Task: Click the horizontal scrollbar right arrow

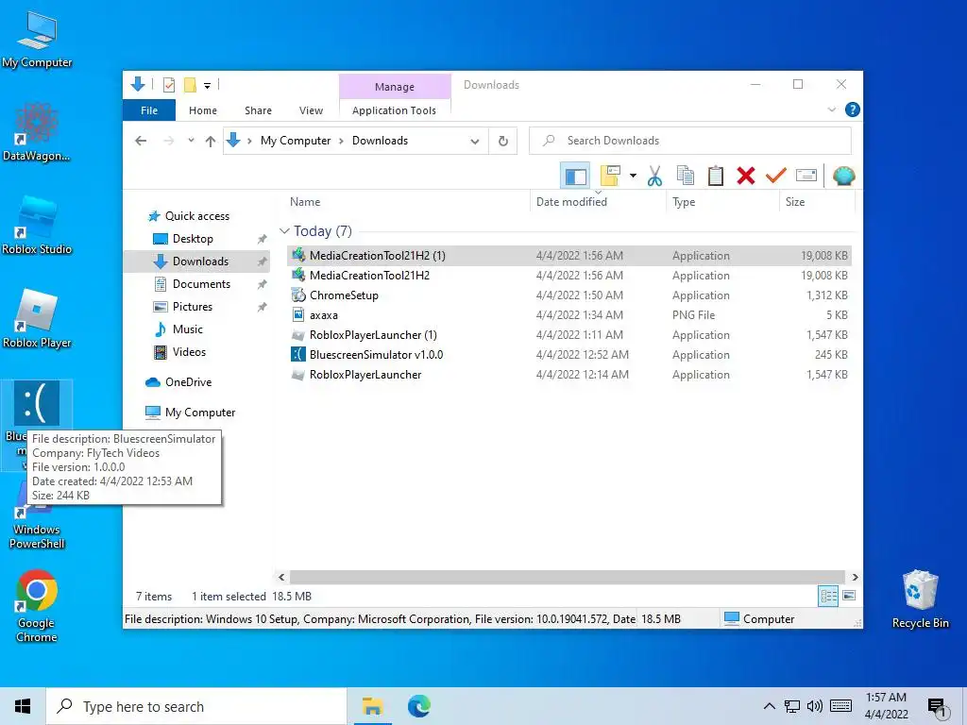Action: [855, 577]
